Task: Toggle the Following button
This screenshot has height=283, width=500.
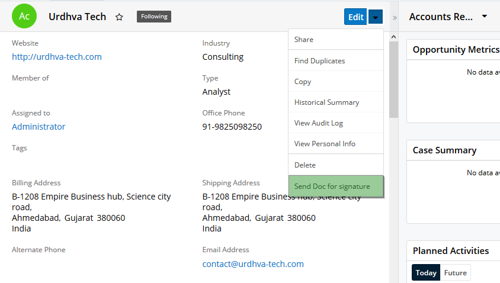Action: pos(154,17)
